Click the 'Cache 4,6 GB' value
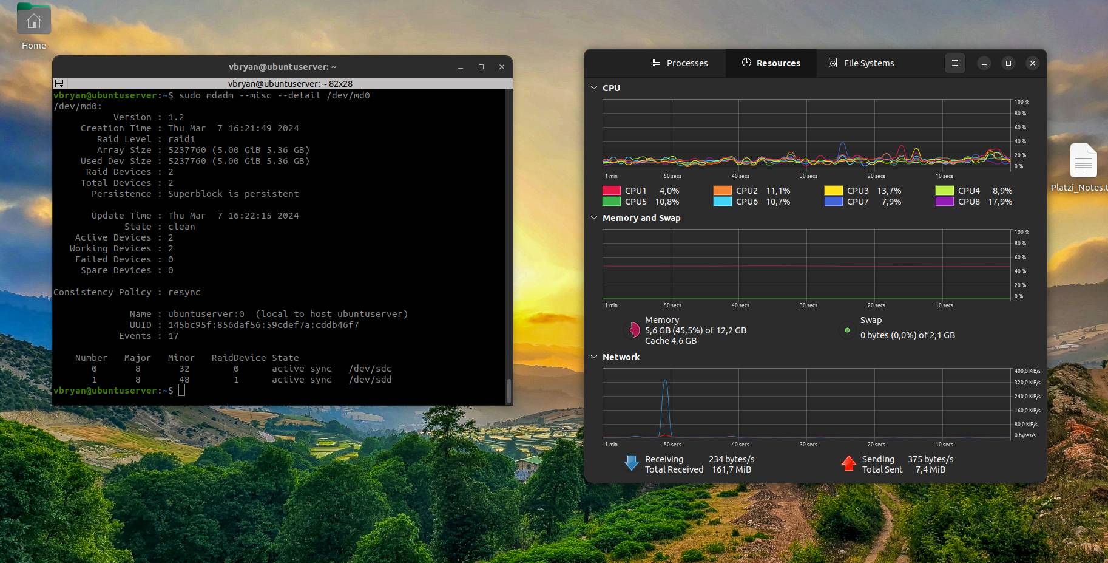This screenshot has width=1108, height=563. pyautogui.click(x=671, y=341)
